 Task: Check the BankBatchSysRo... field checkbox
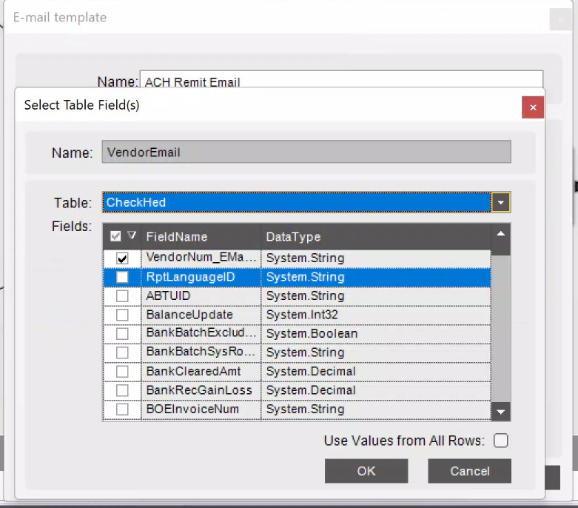(122, 352)
